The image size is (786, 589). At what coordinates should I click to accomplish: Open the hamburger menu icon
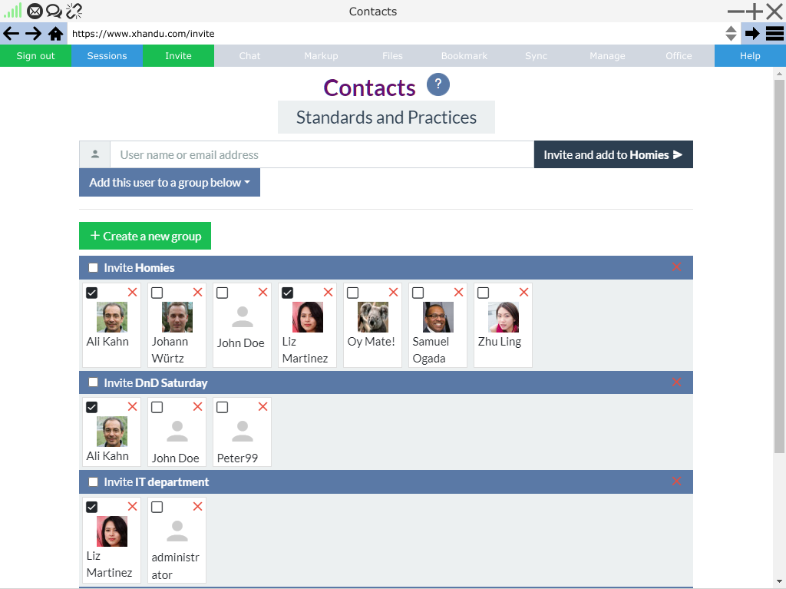tap(774, 34)
